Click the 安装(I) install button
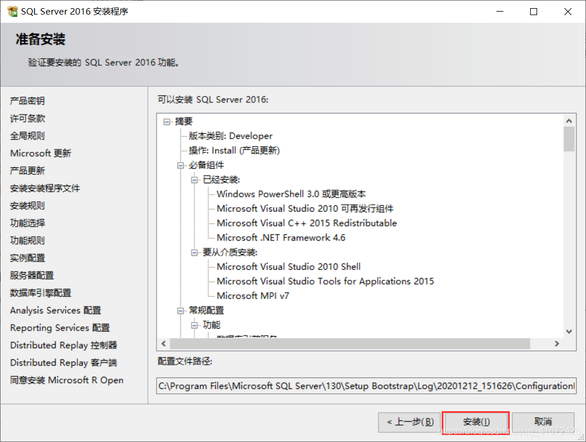 [x=476, y=422]
